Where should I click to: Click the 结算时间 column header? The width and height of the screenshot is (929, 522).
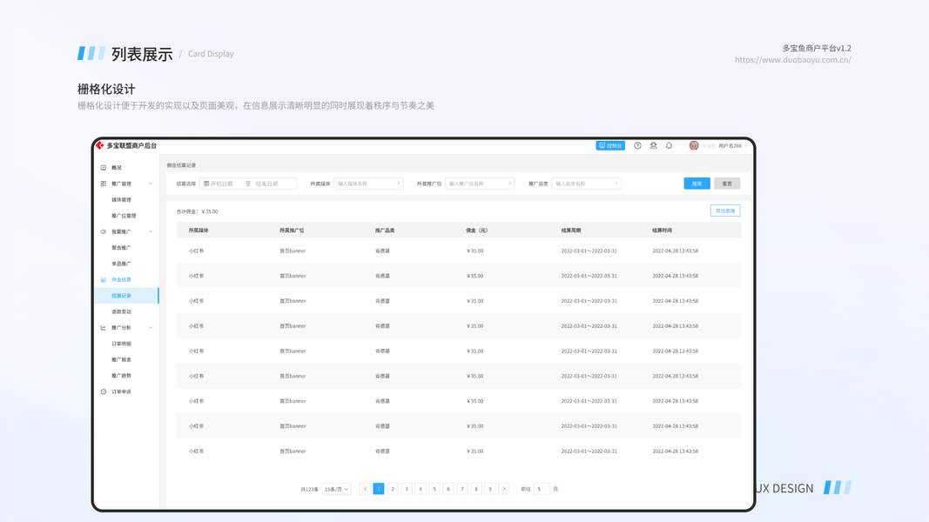pyautogui.click(x=663, y=231)
